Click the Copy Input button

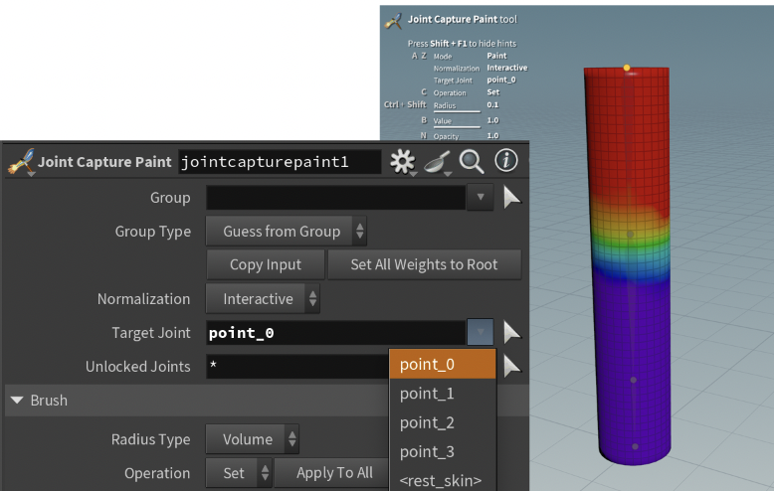pos(266,264)
